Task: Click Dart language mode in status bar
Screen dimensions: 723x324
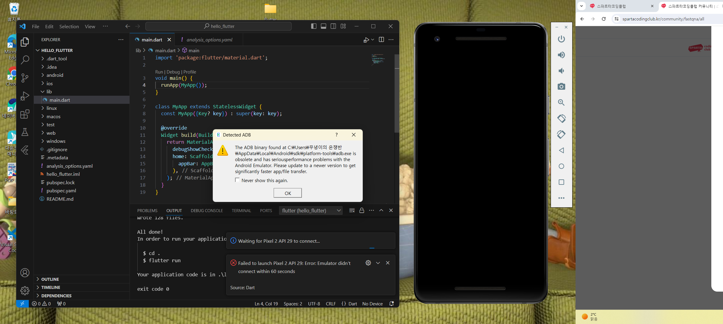Action: coord(353,304)
